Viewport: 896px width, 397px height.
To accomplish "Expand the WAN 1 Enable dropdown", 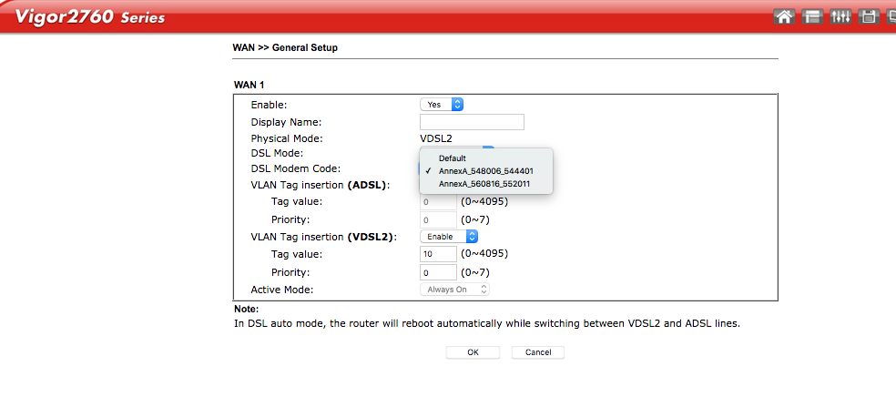I will tap(441, 105).
